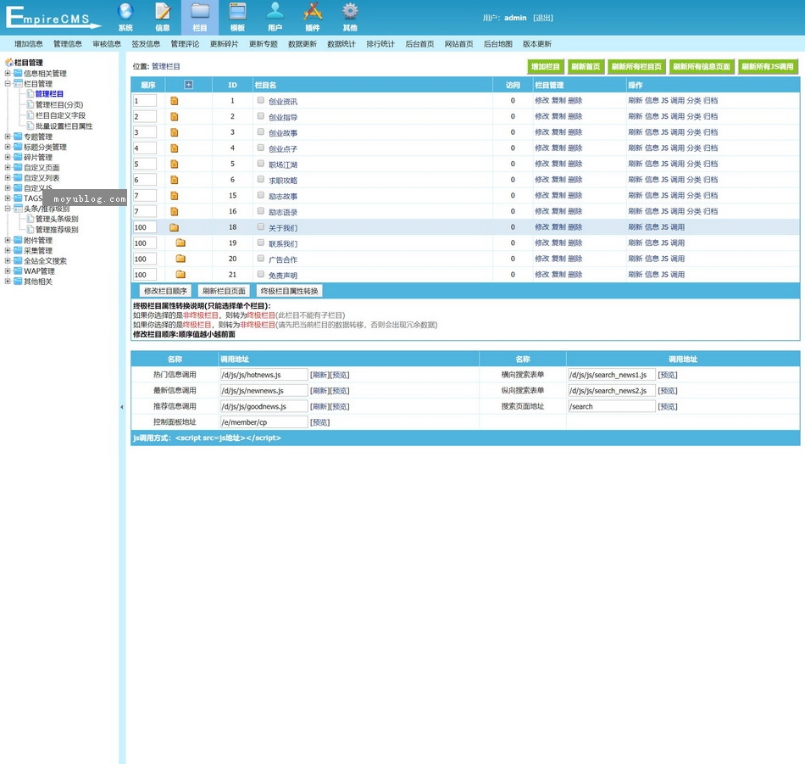This screenshot has width=805, height=764.
Task: Check the 创业指导 checkbox
Action: coord(261,116)
